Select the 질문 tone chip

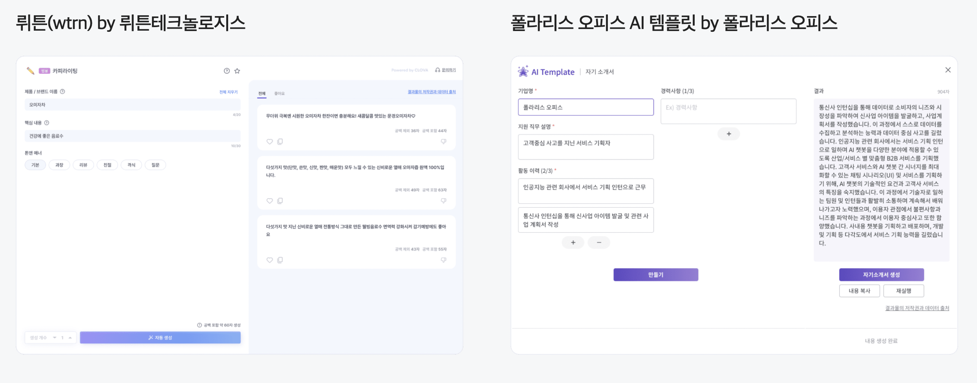156,165
